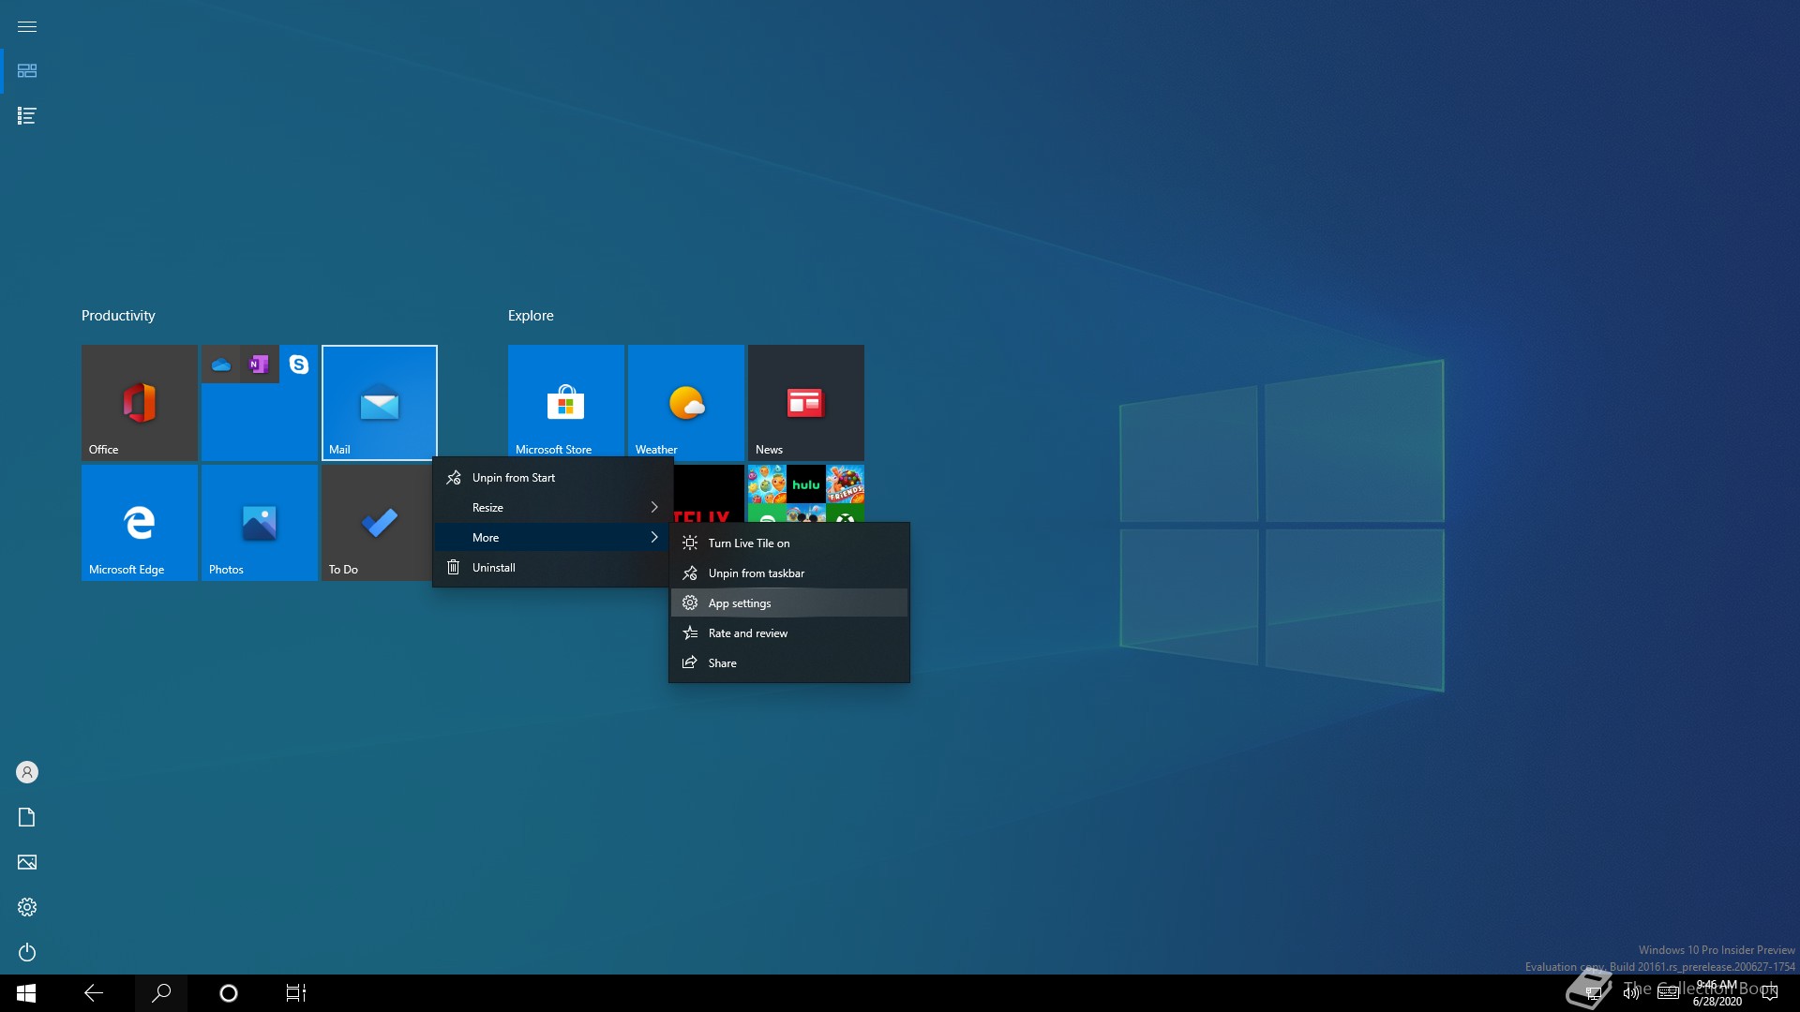Open the Action Center notifications icon
The image size is (1800, 1012).
pyautogui.click(x=1770, y=993)
